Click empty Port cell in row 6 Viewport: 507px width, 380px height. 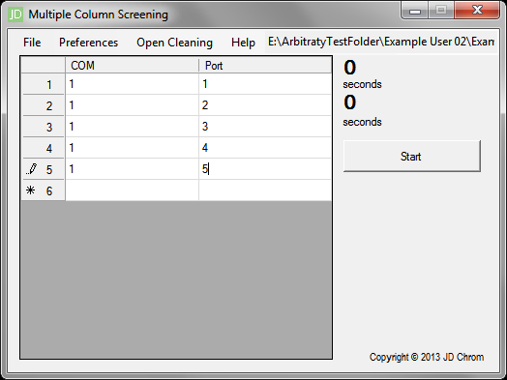pos(265,190)
